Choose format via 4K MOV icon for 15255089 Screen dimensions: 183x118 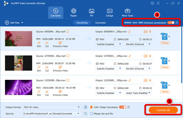[164, 85]
